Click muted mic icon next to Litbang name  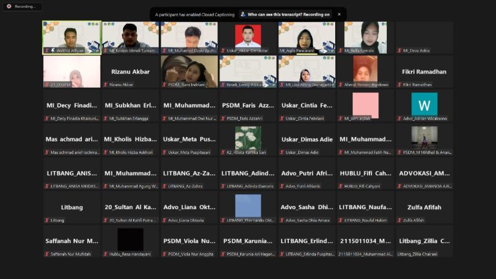click(x=46, y=220)
